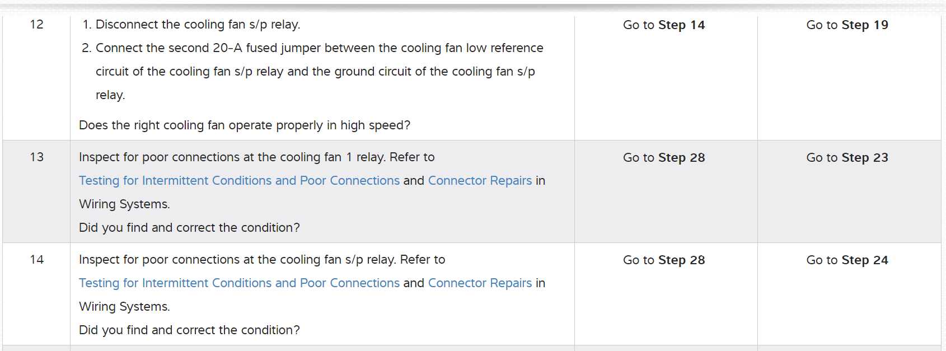Viewport: 946px width, 351px height.
Task: Click 'Go to Step 24' in row 14
Action: pos(847,260)
